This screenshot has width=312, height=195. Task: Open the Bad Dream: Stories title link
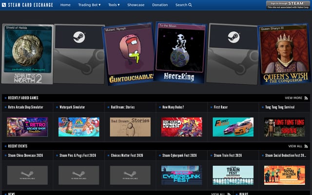pyautogui.click(x=122, y=107)
